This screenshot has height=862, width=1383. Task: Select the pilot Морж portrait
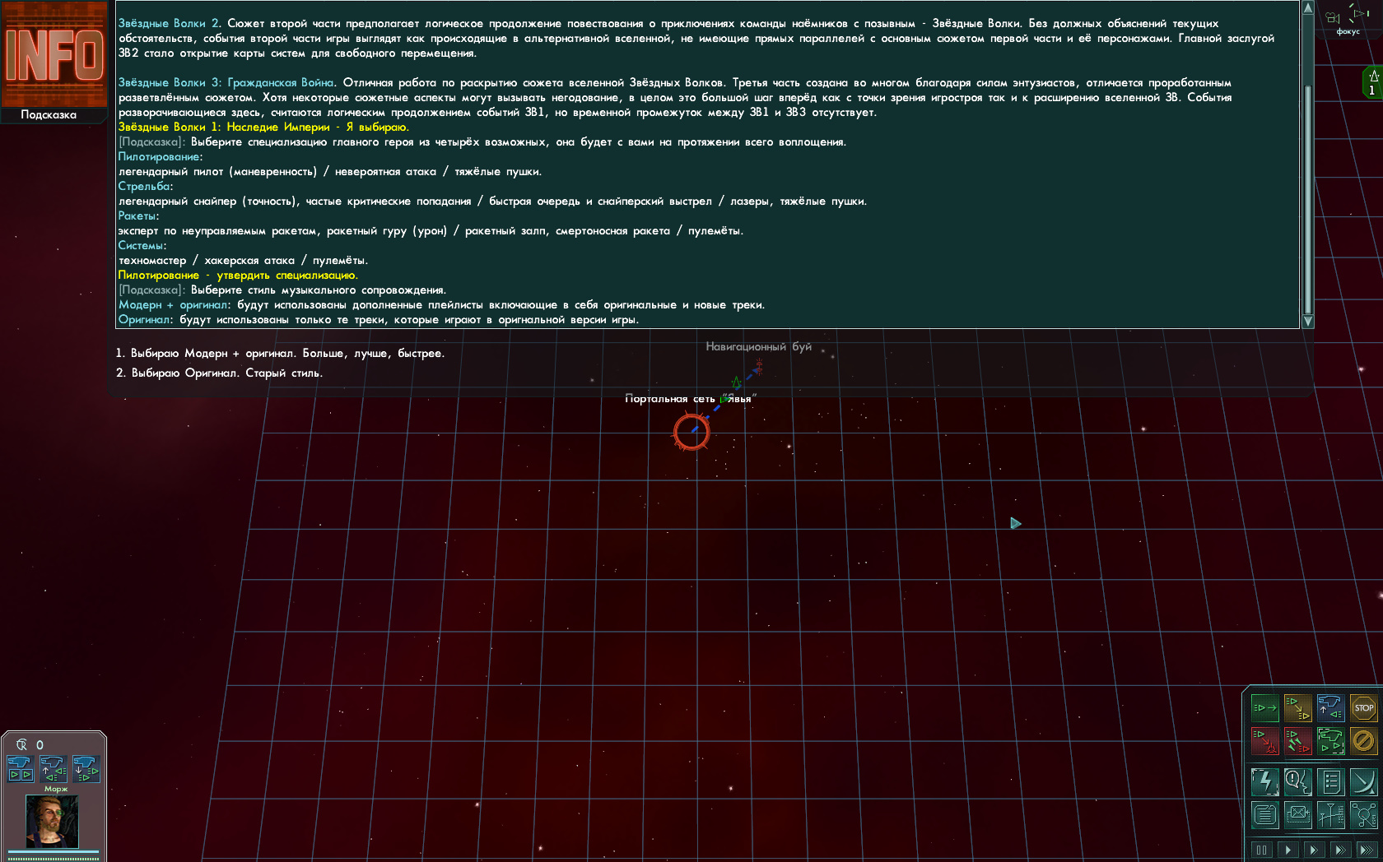[53, 821]
